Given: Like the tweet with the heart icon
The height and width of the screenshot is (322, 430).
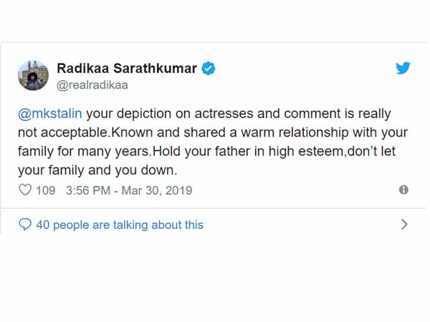Looking at the screenshot, I should [x=25, y=190].
